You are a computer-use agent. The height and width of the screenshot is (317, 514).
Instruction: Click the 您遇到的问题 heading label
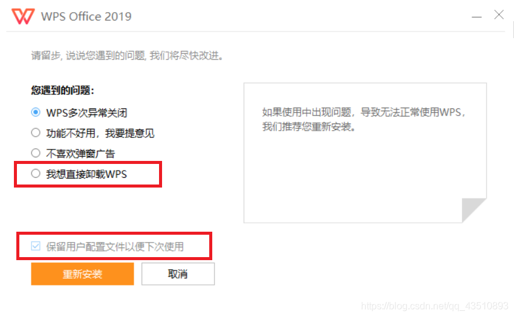point(63,91)
